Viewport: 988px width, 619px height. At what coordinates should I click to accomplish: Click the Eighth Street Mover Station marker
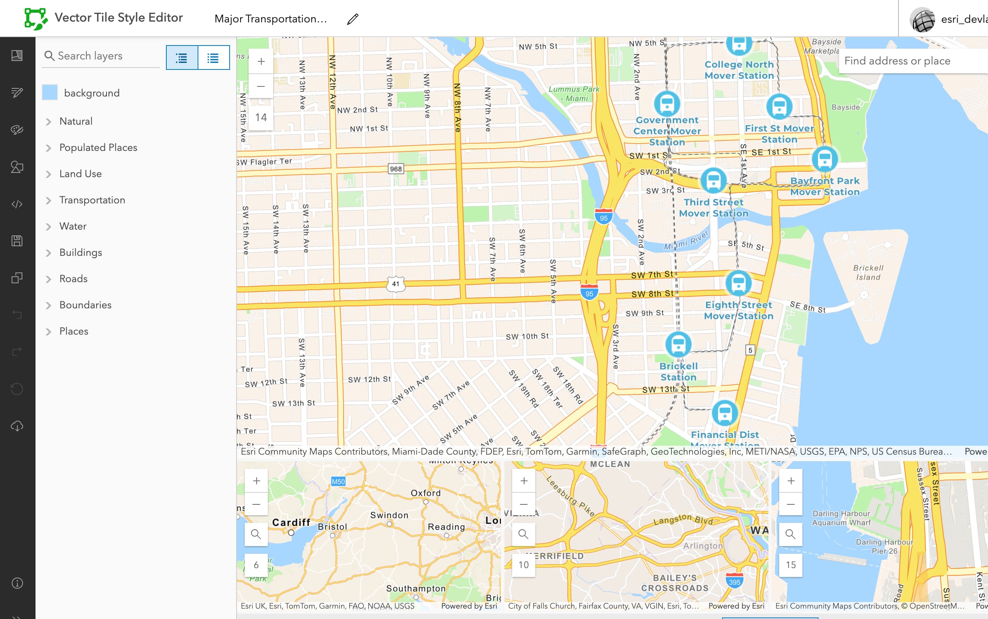coord(739,283)
